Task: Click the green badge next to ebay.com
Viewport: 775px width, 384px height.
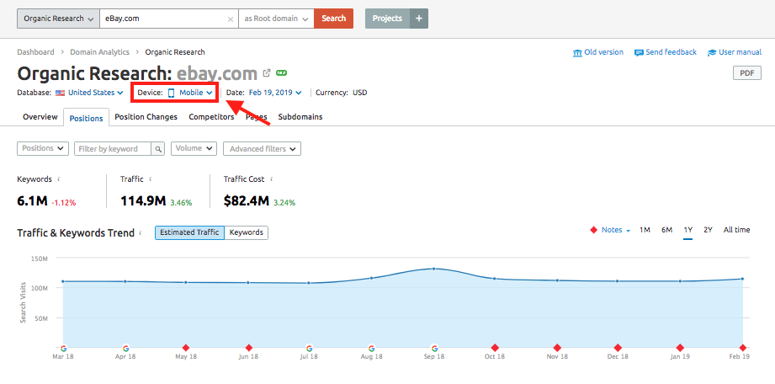Action: click(282, 73)
